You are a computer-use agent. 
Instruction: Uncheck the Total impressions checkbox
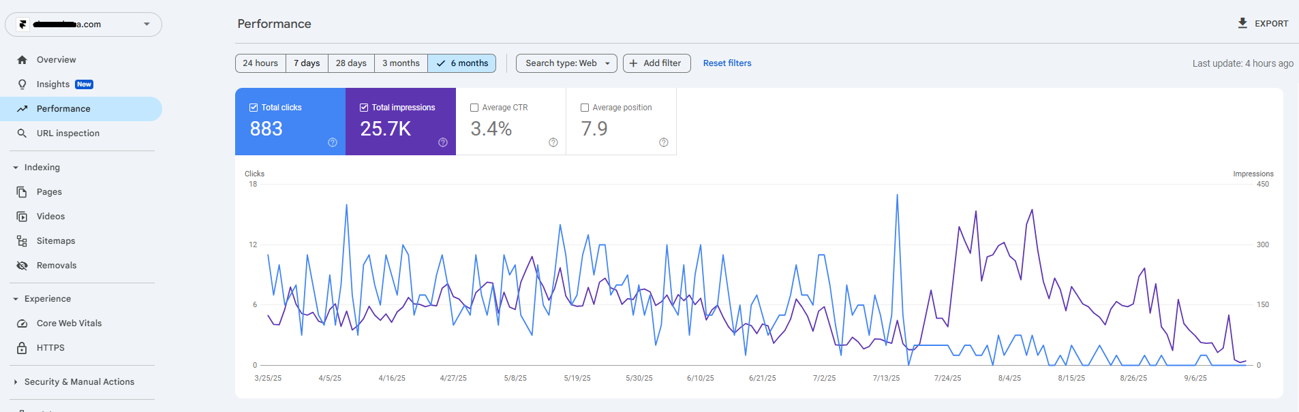pos(364,108)
